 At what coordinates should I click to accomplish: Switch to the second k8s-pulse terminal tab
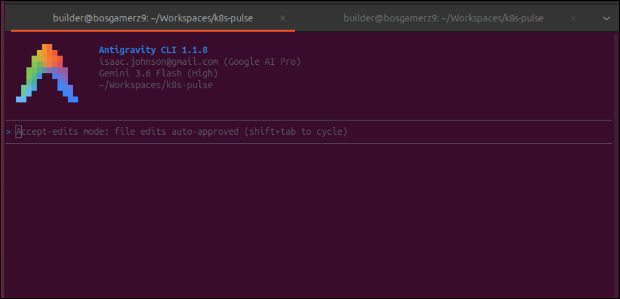(x=444, y=18)
